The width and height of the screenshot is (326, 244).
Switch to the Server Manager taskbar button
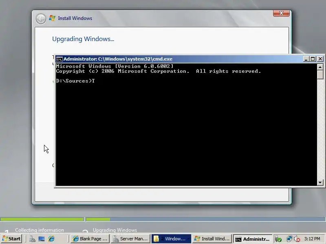click(x=130, y=239)
